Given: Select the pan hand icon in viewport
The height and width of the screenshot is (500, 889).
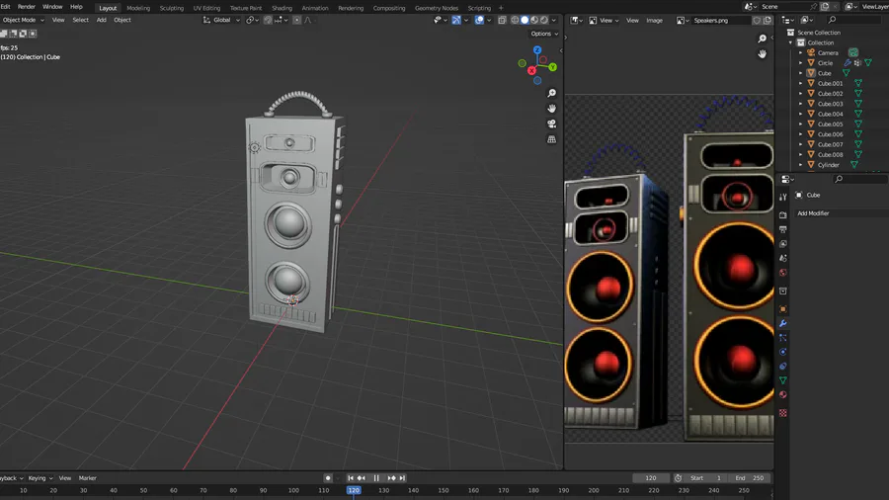Looking at the screenshot, I should click(551, 109).
